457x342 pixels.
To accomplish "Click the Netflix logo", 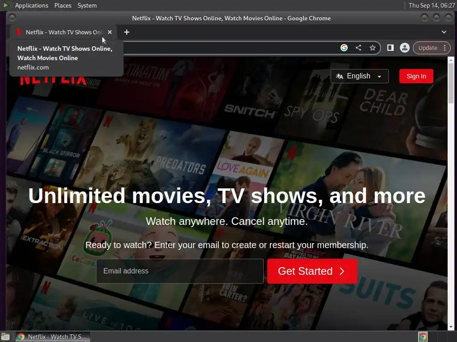I will point(54,80).
